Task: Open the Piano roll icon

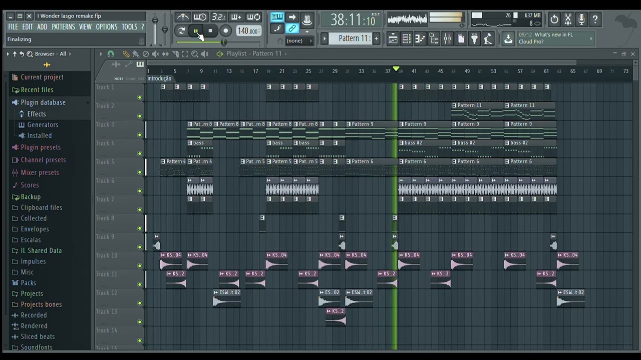Action: [420, 38]
